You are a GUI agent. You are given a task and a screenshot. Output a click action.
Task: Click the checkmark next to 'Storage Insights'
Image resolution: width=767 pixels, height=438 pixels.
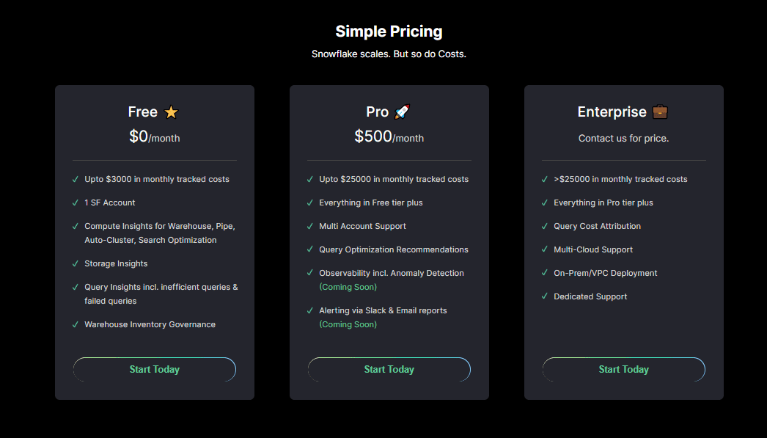pyautogui.click(x=75, y=263)
